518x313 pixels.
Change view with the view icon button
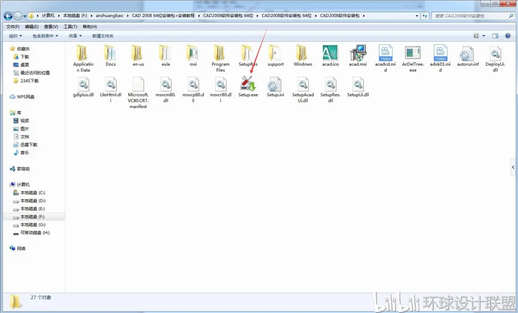[x=476, y=36]
